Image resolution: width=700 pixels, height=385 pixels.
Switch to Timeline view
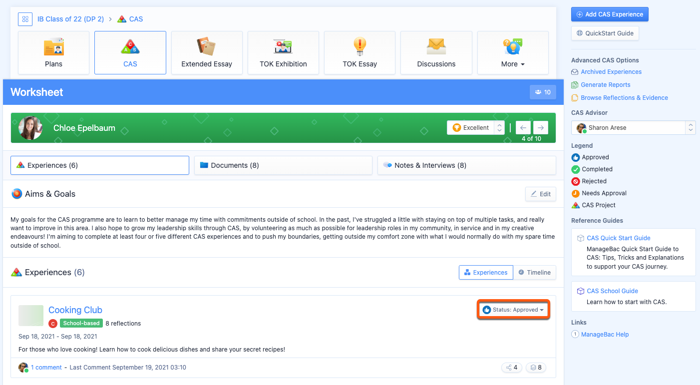(535, 272)
